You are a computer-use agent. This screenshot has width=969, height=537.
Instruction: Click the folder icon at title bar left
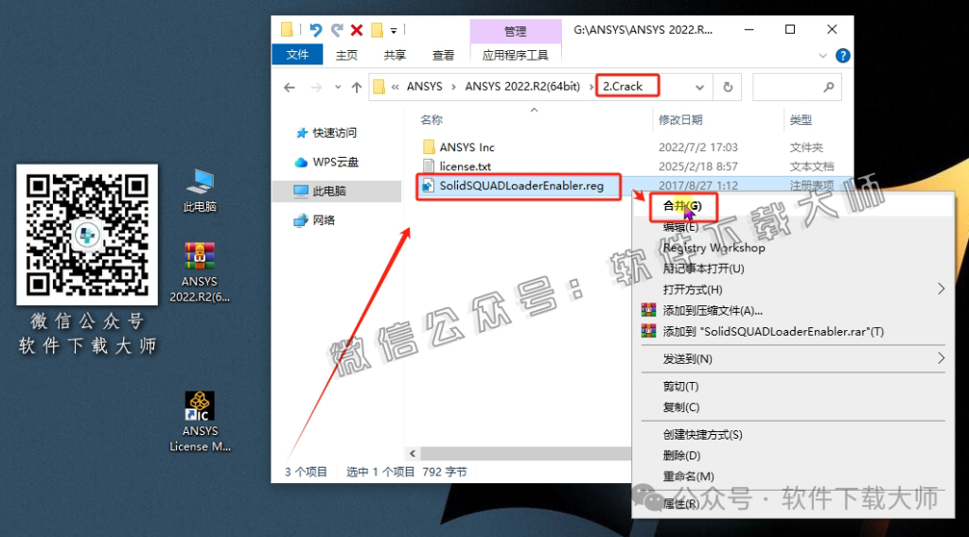(287, 29)
